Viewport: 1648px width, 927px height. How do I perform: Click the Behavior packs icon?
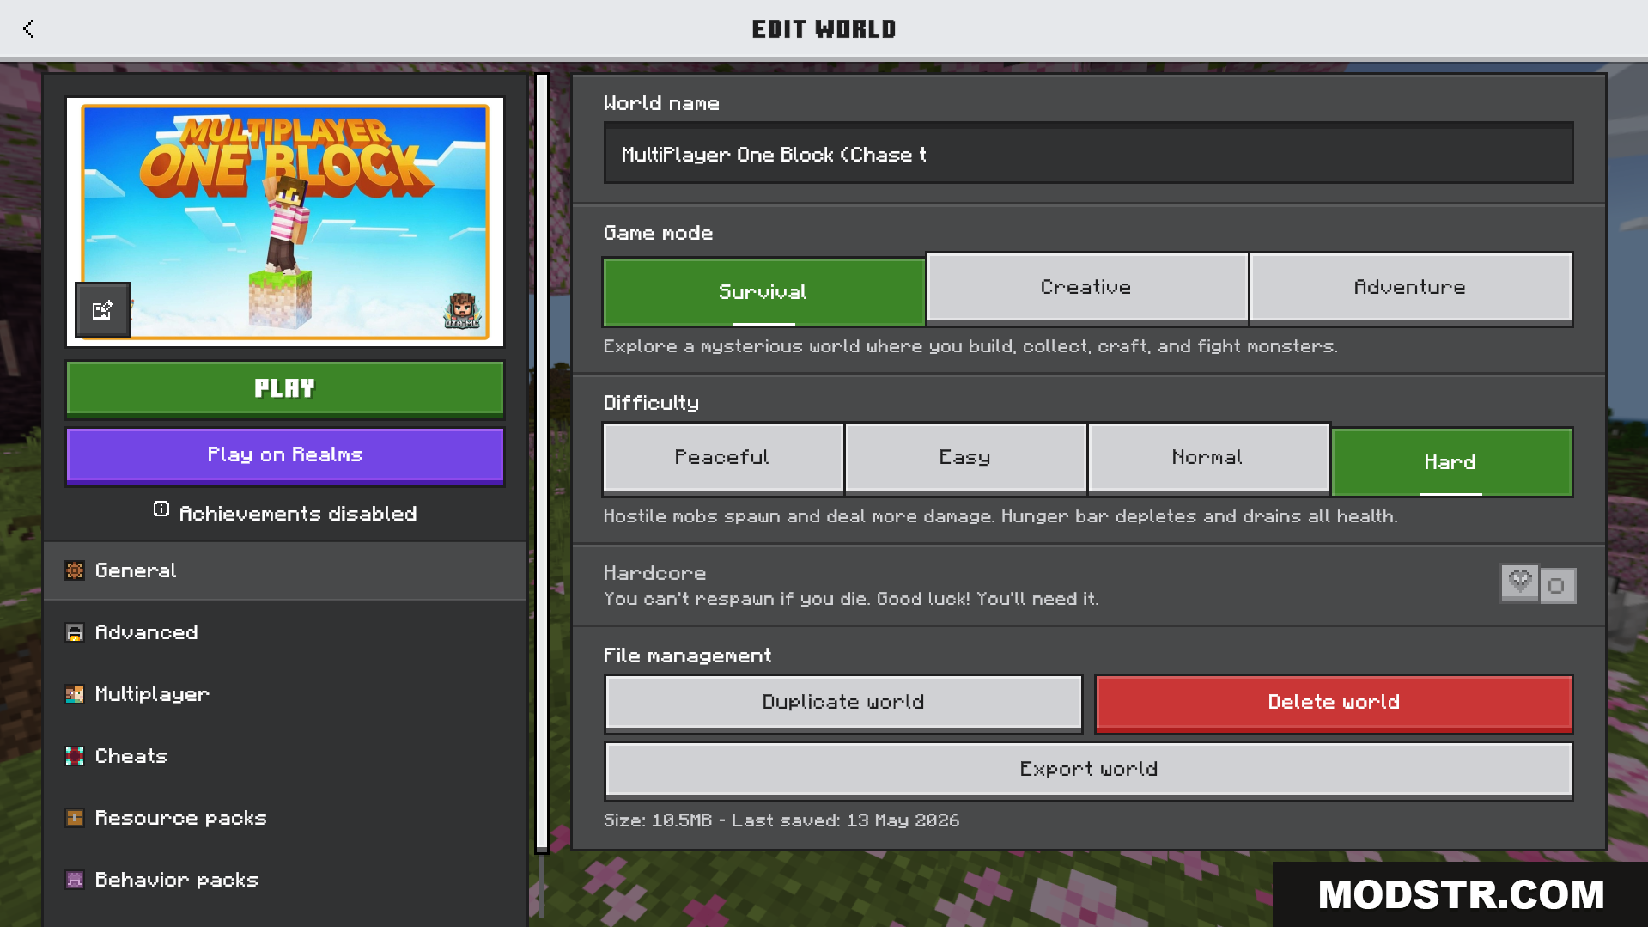[75, 880]
